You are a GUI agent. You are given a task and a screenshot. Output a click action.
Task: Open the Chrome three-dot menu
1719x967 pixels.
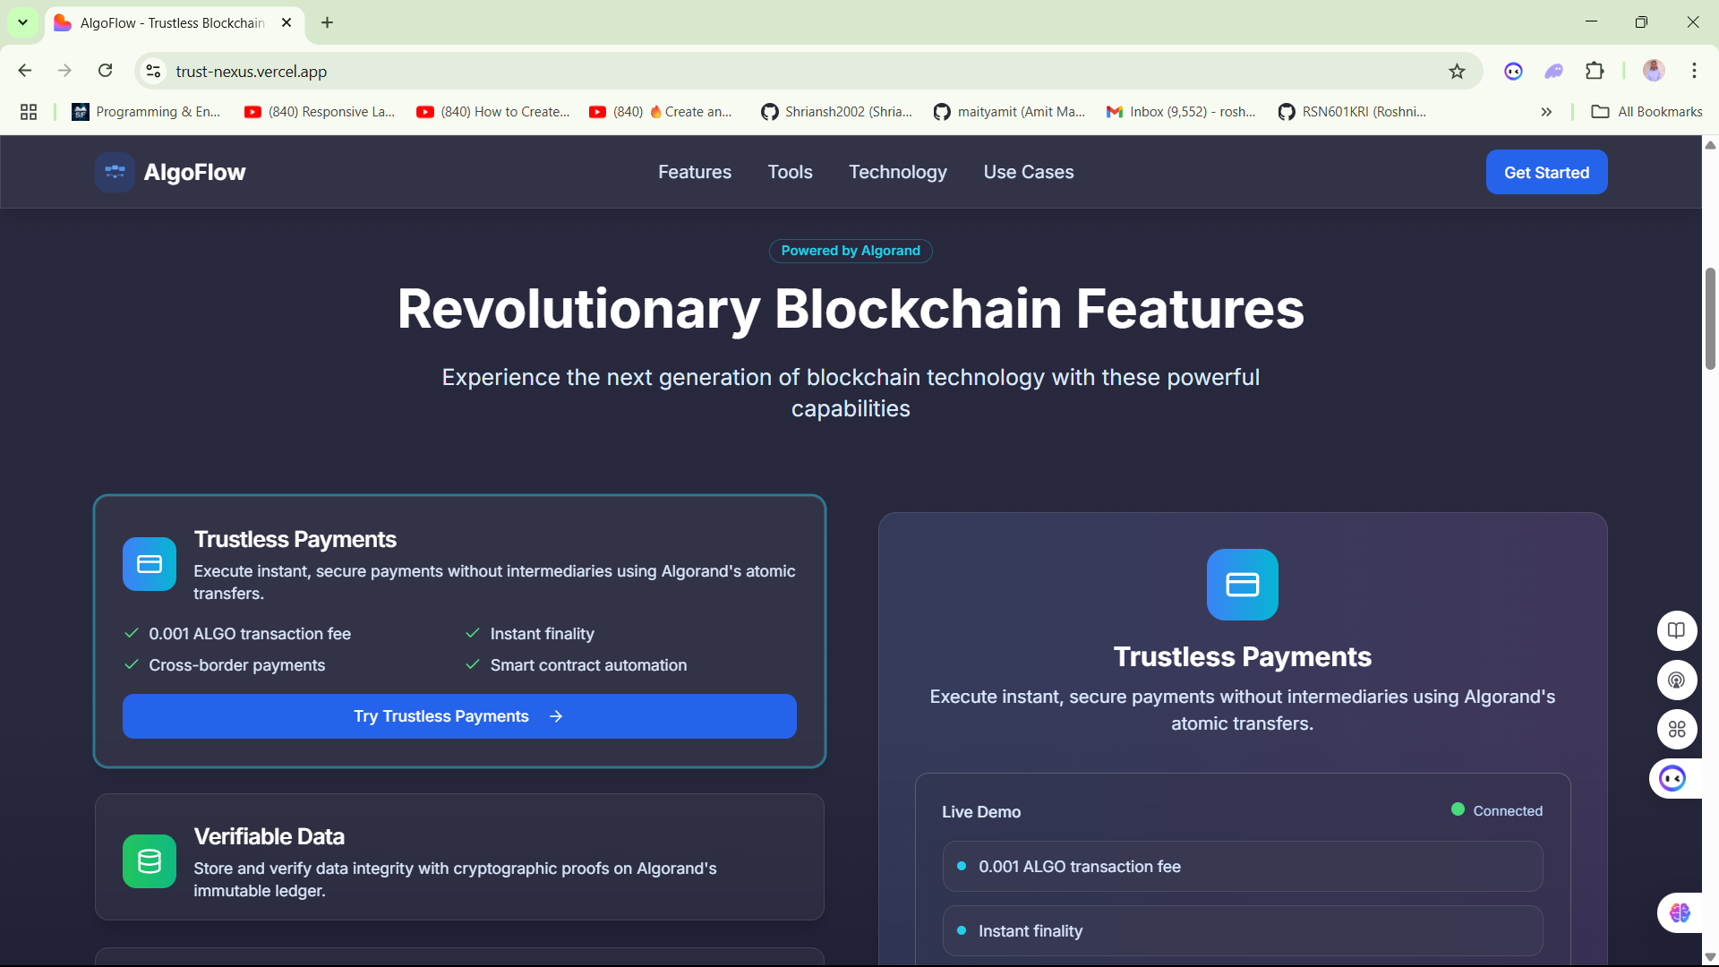click(x=1694, y=71)
